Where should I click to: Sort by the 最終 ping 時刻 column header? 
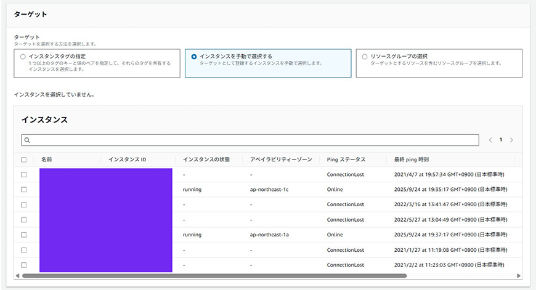411,159
